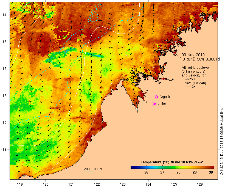Click the "01:07Z 50% 0.0001d" text
225x187 pixels.
click(x=201, y=59)
